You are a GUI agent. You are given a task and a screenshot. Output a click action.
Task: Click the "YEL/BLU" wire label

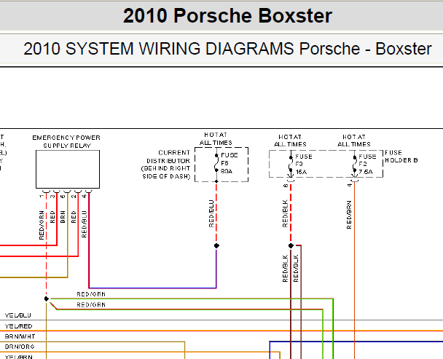17,315
